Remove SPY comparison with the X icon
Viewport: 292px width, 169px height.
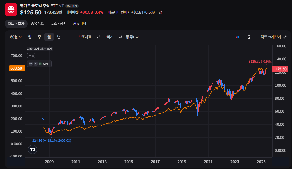pos(36,64)
